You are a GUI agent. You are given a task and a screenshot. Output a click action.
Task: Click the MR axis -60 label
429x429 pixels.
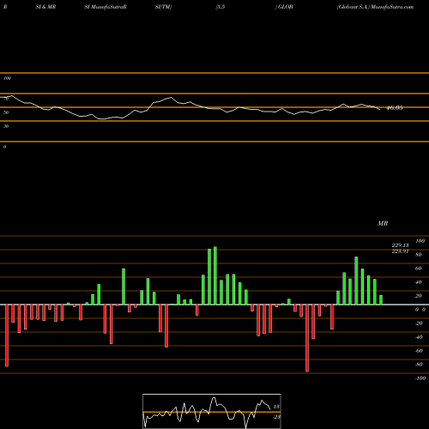(419, 351)
